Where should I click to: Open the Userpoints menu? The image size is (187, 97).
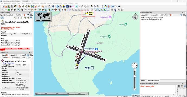coord(36,4)
